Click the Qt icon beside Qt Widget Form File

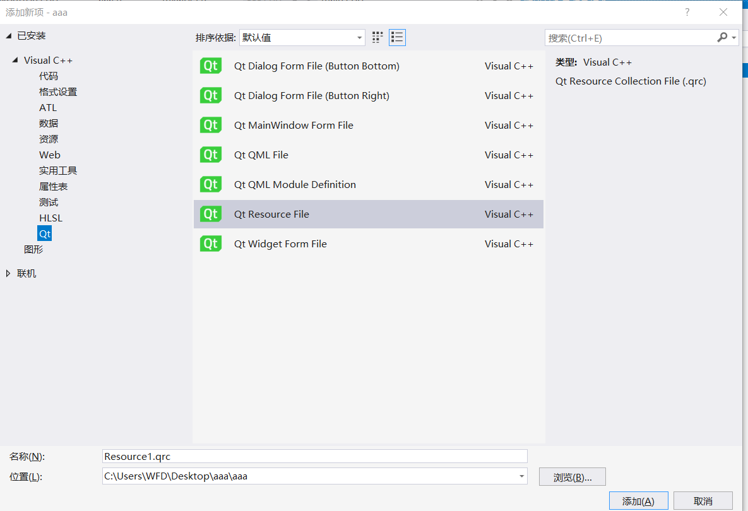pyautogui.click(x=211, y=244)
